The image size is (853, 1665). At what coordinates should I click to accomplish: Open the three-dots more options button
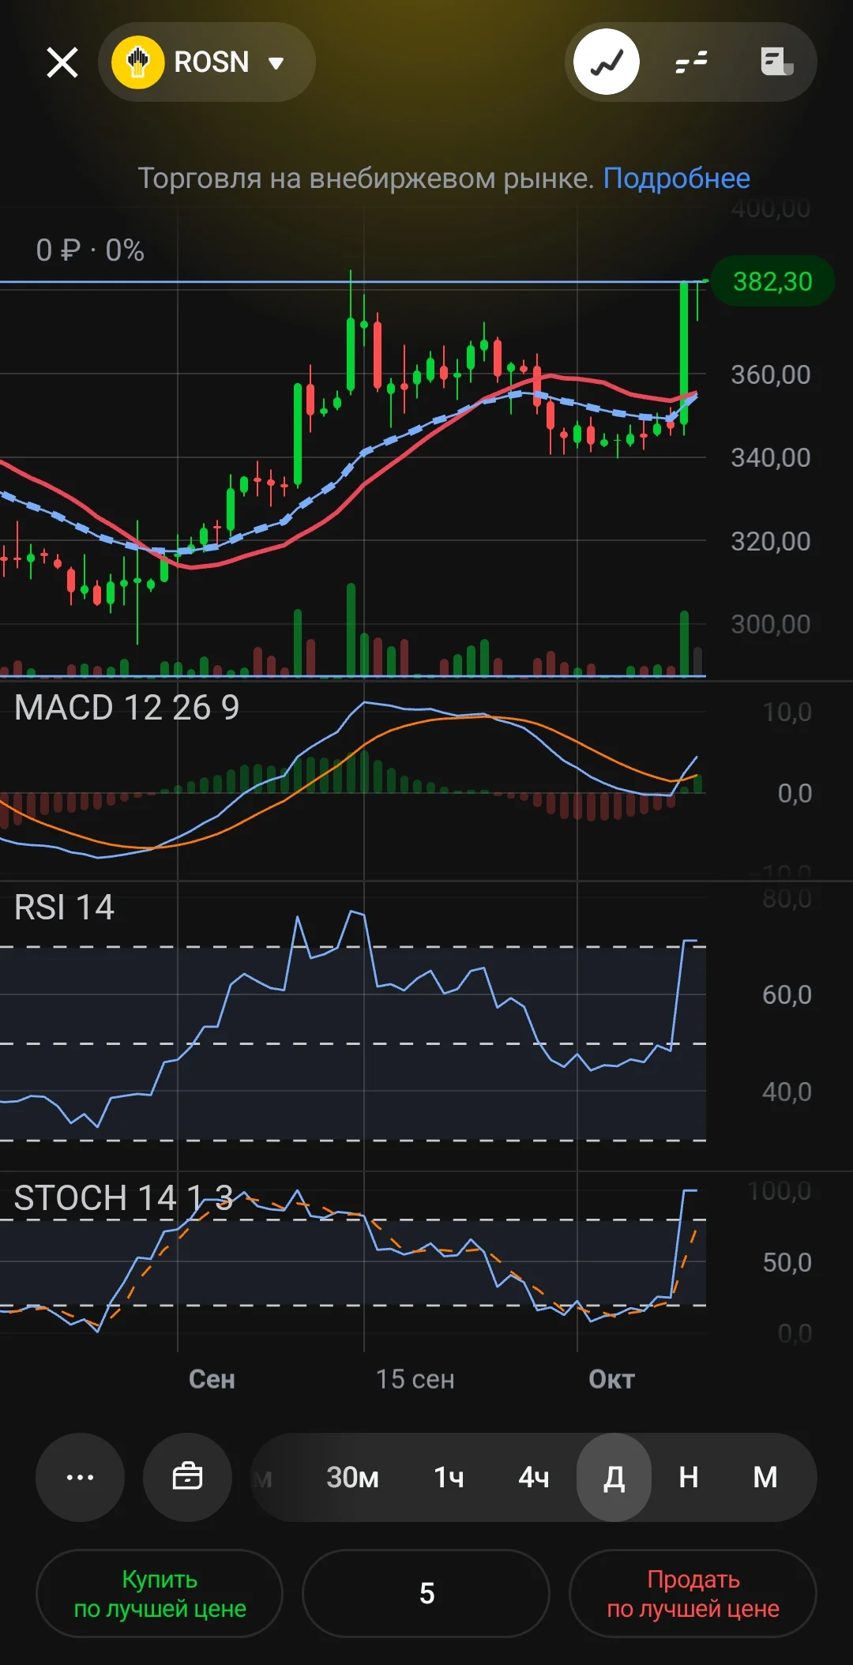tap(80, 1477)
